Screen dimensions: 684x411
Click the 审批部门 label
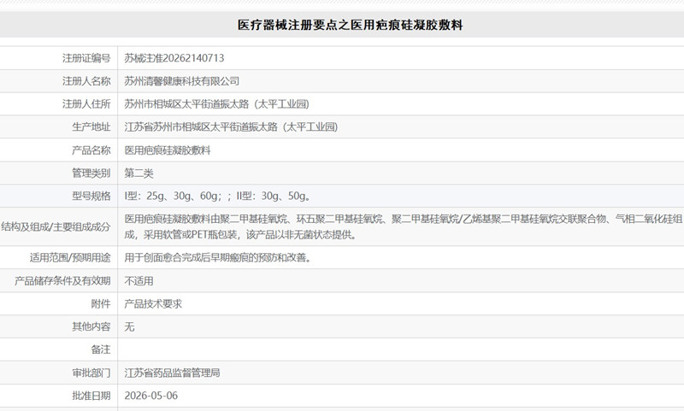coord(91,373)
